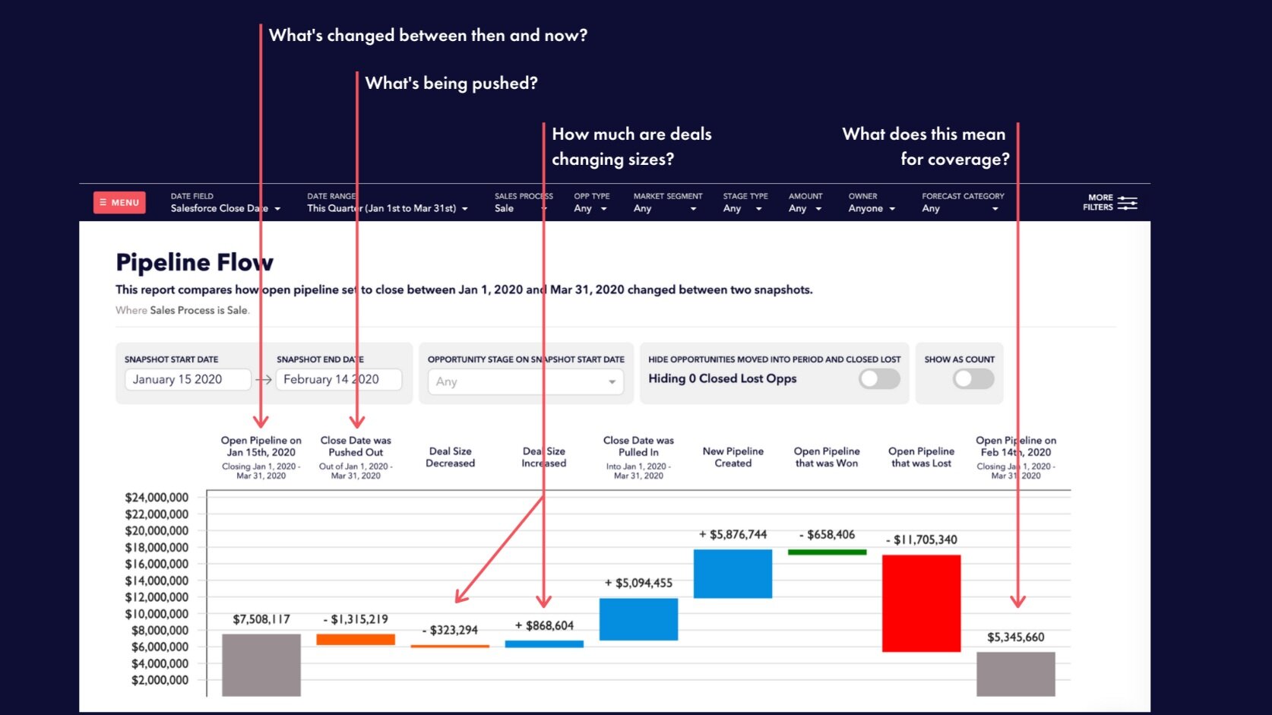Screen dimensions: 1272x715
Task: Select the thin orange Deal Size Decreased bar
Action: pos(450,646)
